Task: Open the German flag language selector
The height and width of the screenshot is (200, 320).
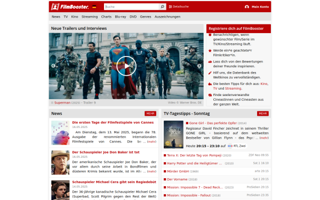Action: coord(94,7)
